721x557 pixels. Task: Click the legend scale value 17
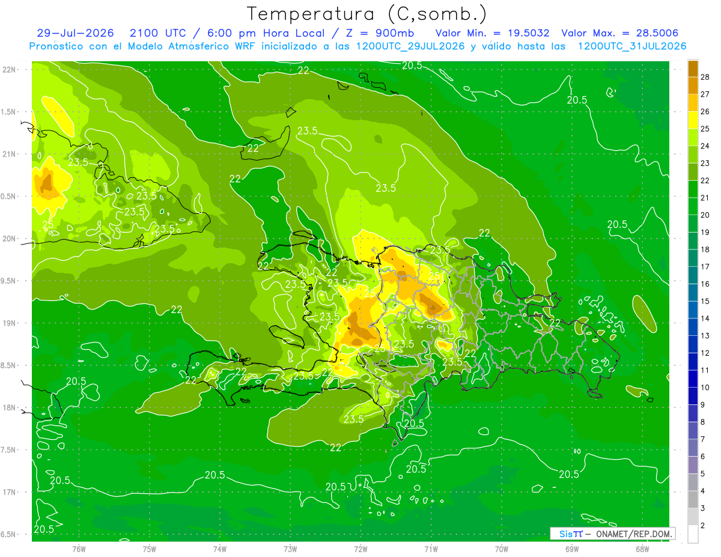[705, 267]
